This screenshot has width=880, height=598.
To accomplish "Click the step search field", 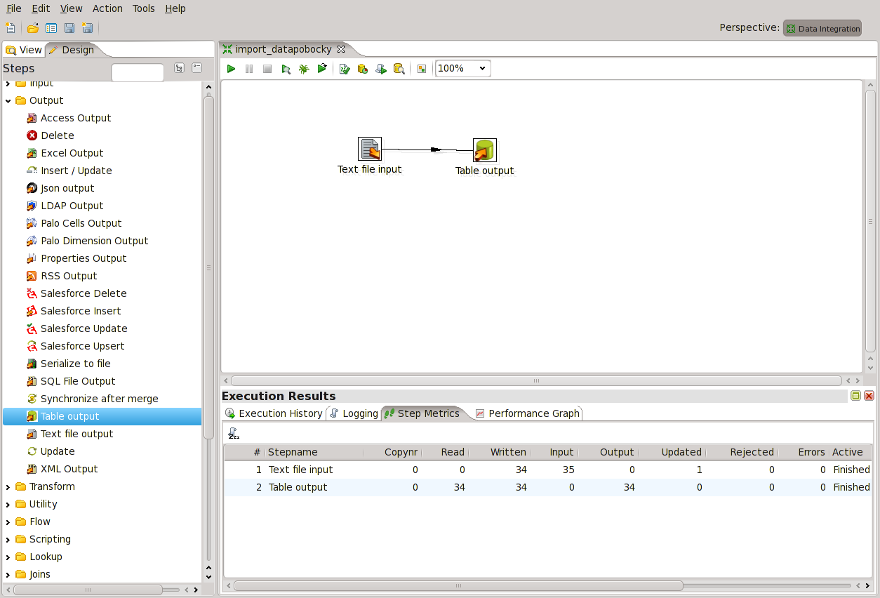I will pos(138,72).
